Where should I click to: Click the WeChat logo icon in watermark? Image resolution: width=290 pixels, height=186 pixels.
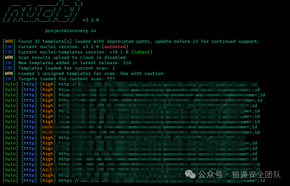[x=190, y=174]
